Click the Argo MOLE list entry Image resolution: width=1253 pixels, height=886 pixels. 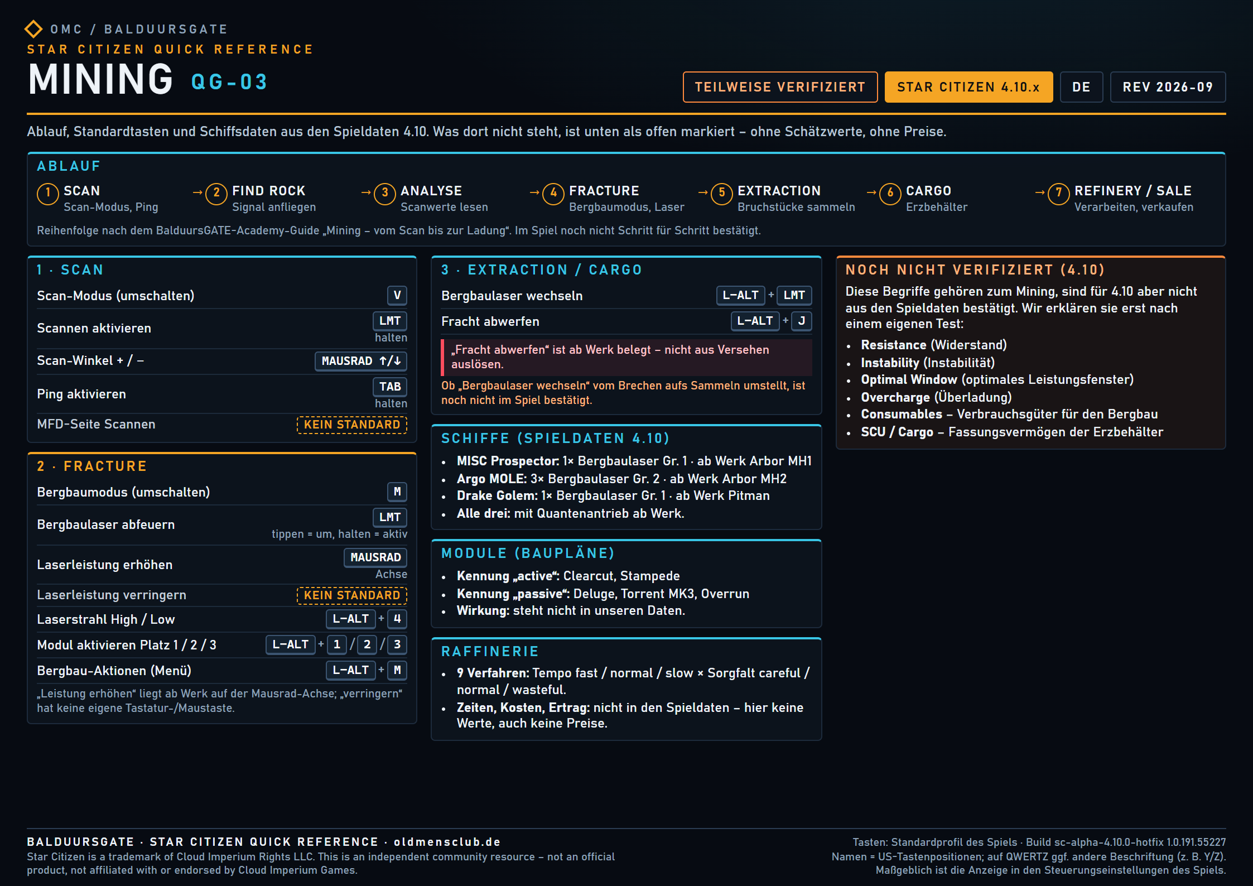point(621,479)
